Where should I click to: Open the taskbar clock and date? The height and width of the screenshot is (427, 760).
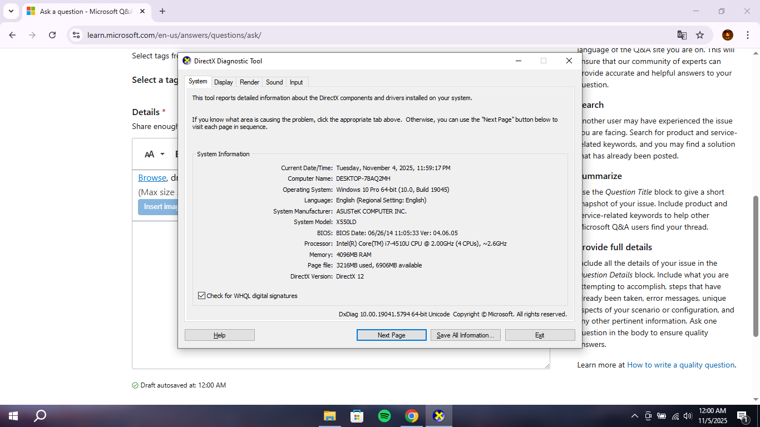[712, 416]
